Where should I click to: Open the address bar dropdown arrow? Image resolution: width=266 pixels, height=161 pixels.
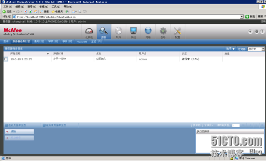[x=242, y=17]
